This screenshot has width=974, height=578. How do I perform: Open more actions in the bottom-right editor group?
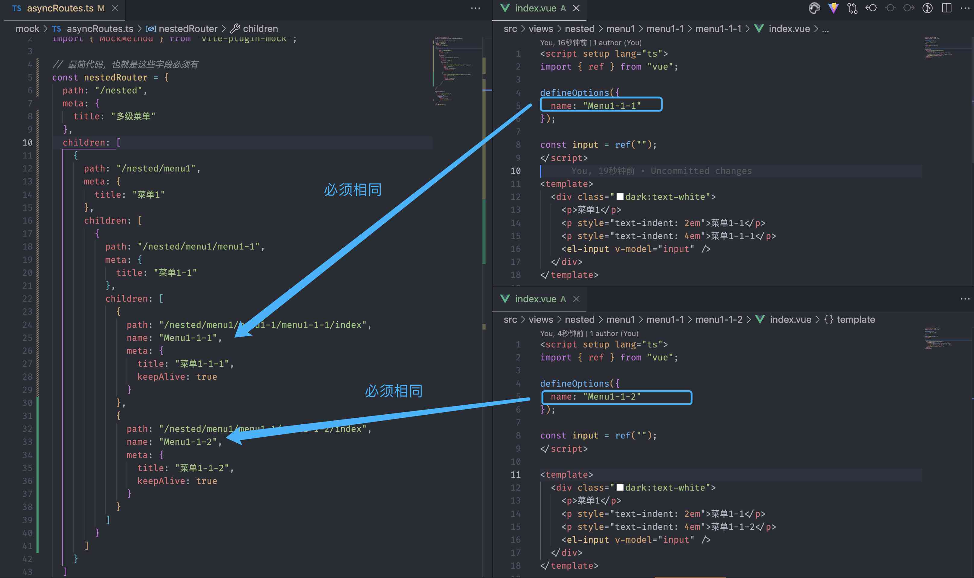pyautogui.click(x=965, y=299)
